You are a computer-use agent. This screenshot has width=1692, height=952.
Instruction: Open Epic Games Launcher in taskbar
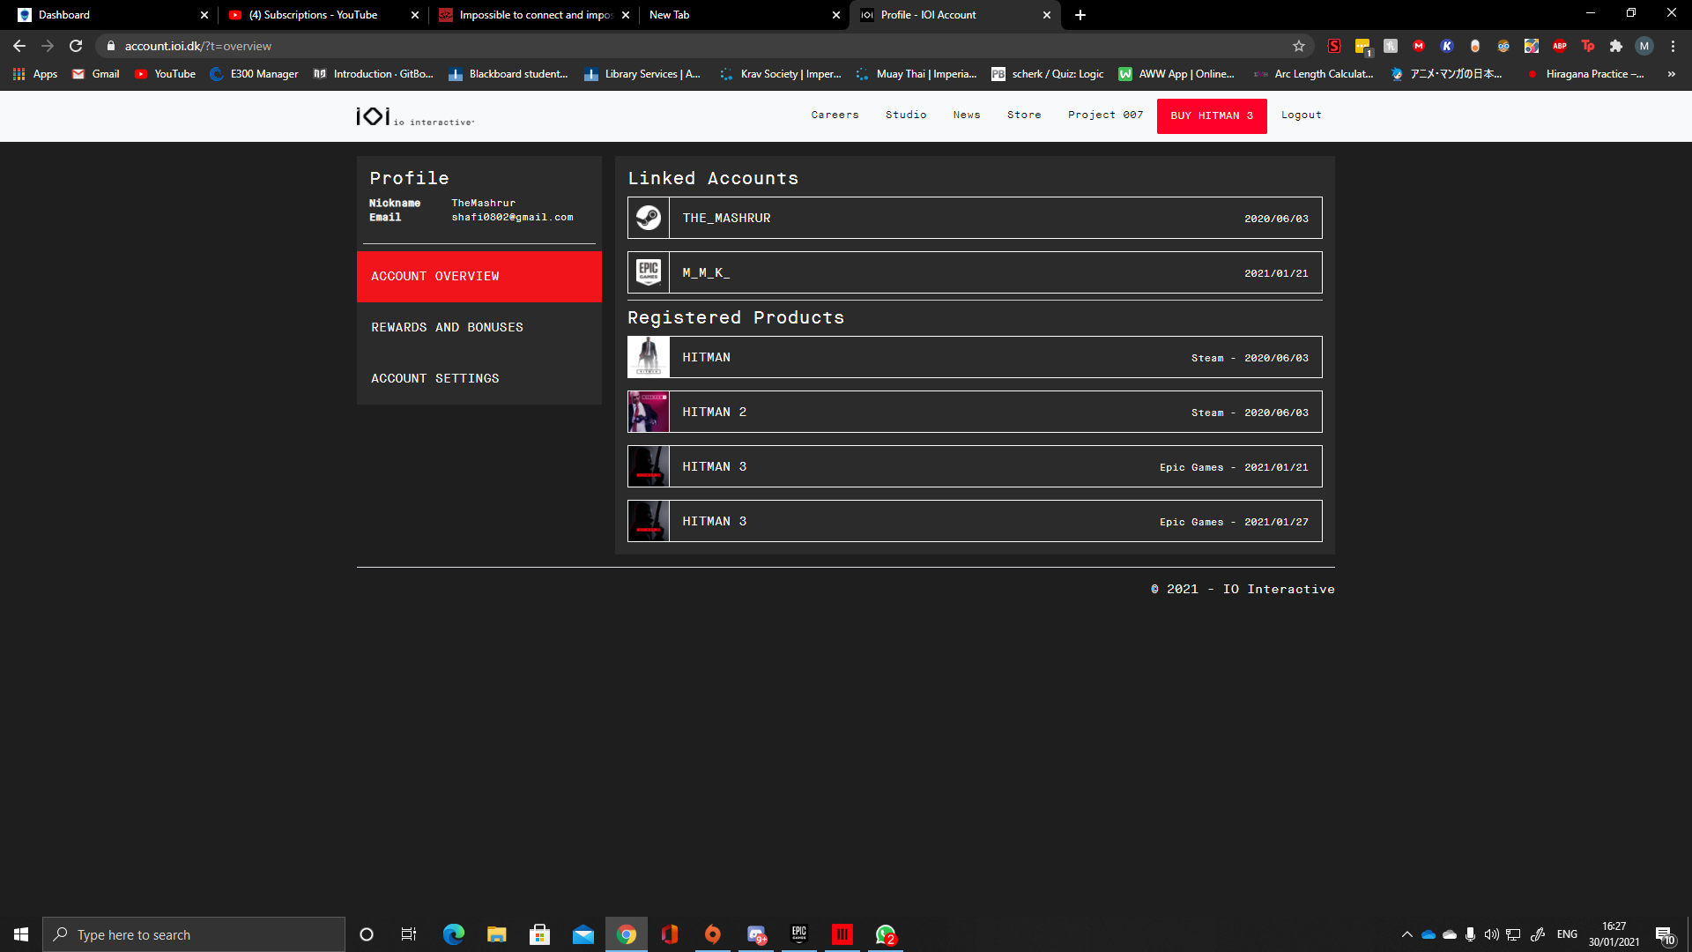click(x=798, y=934)
